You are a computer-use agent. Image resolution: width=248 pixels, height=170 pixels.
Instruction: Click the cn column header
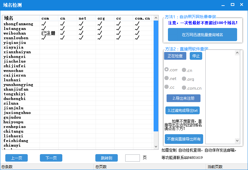point(67,18)
